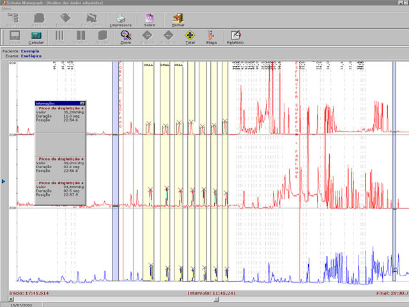Viewport: 409px width, 307px height.
Task: Click the Total view icon
Action: coord(189,36)
